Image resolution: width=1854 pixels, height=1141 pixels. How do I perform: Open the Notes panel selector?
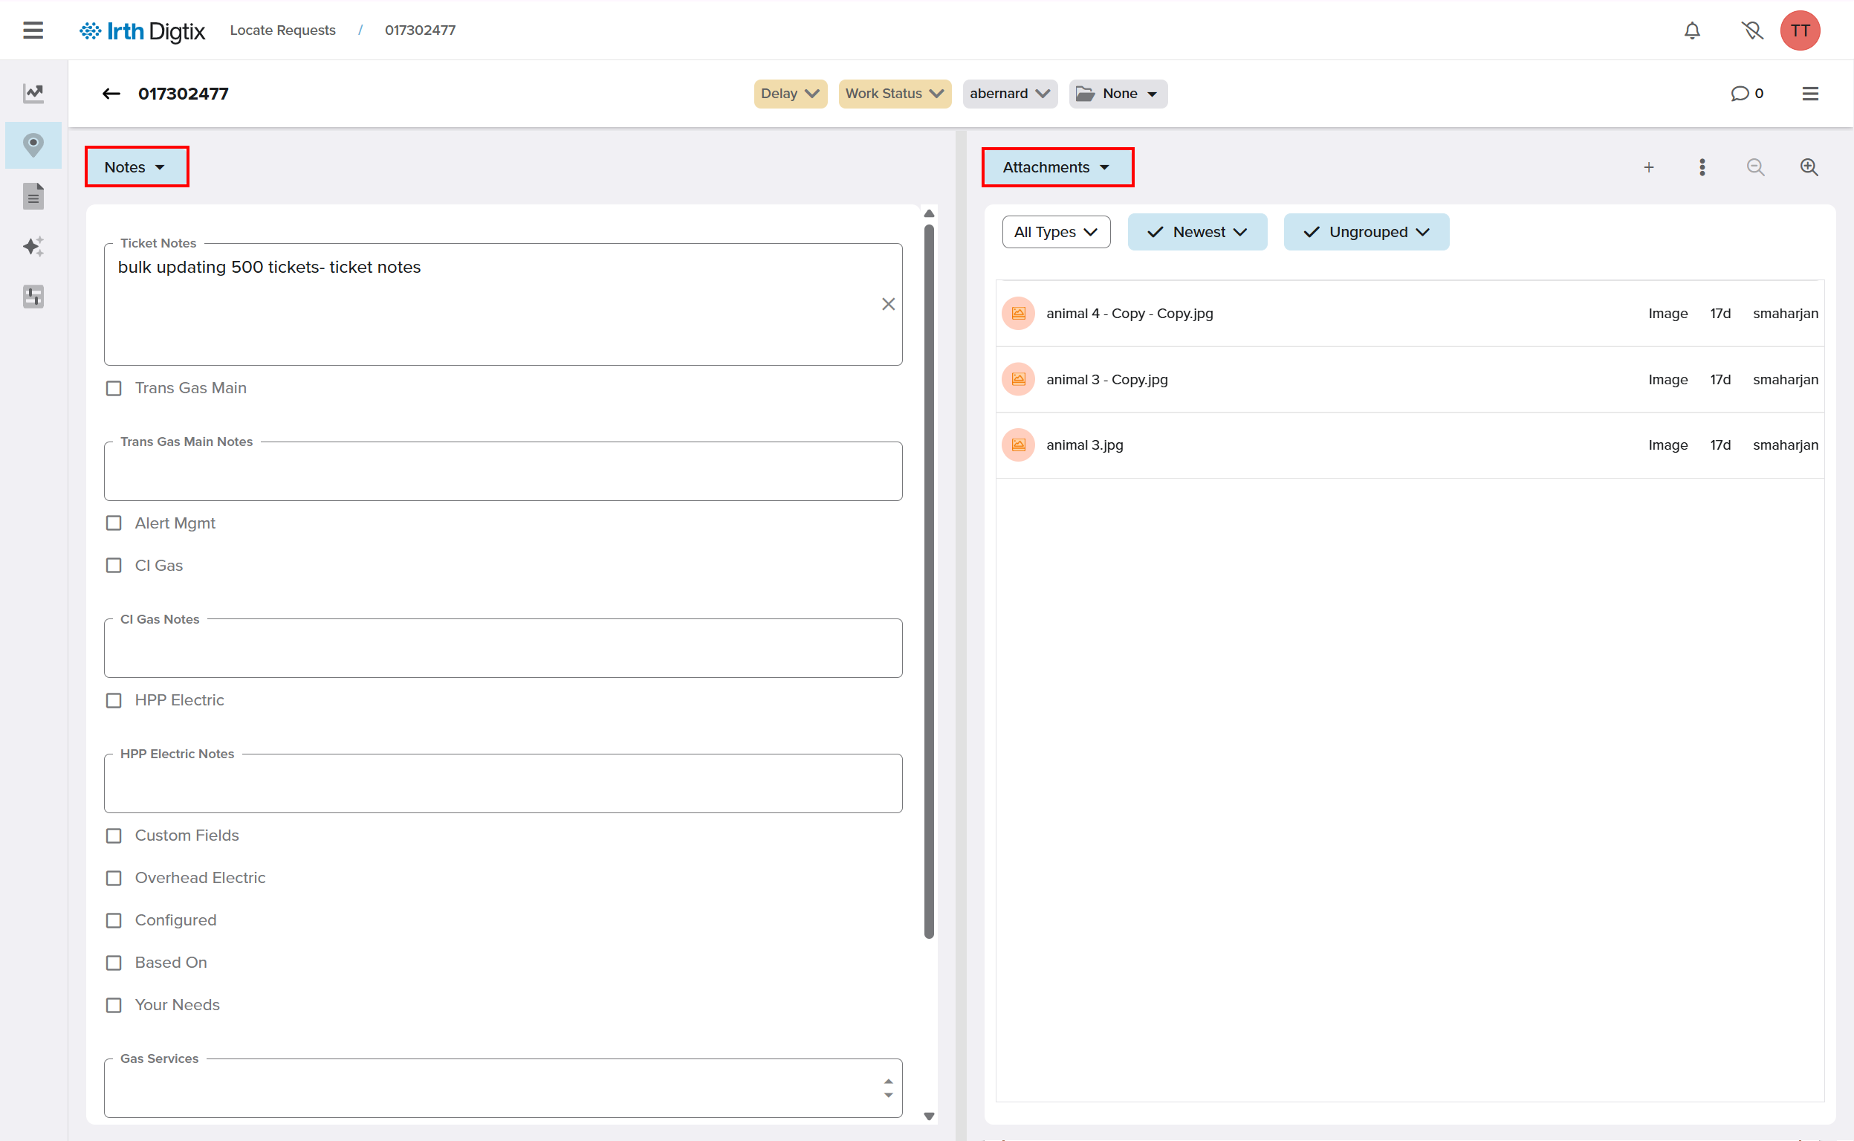(x=135, y=167)
